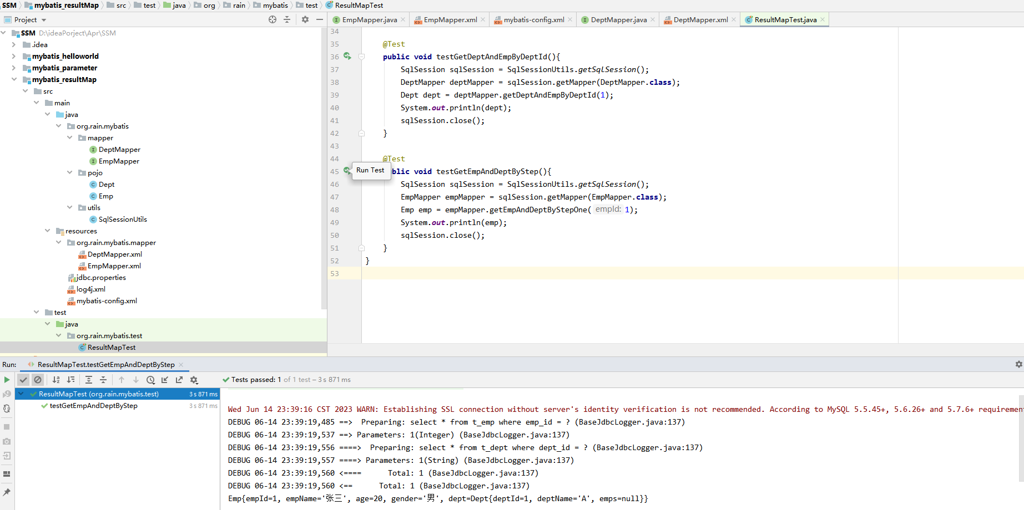The height and width of the screenshot is (510, 1024).
Task: Select EmpMapper.xml in resources tree
Action: coord(114,266)
